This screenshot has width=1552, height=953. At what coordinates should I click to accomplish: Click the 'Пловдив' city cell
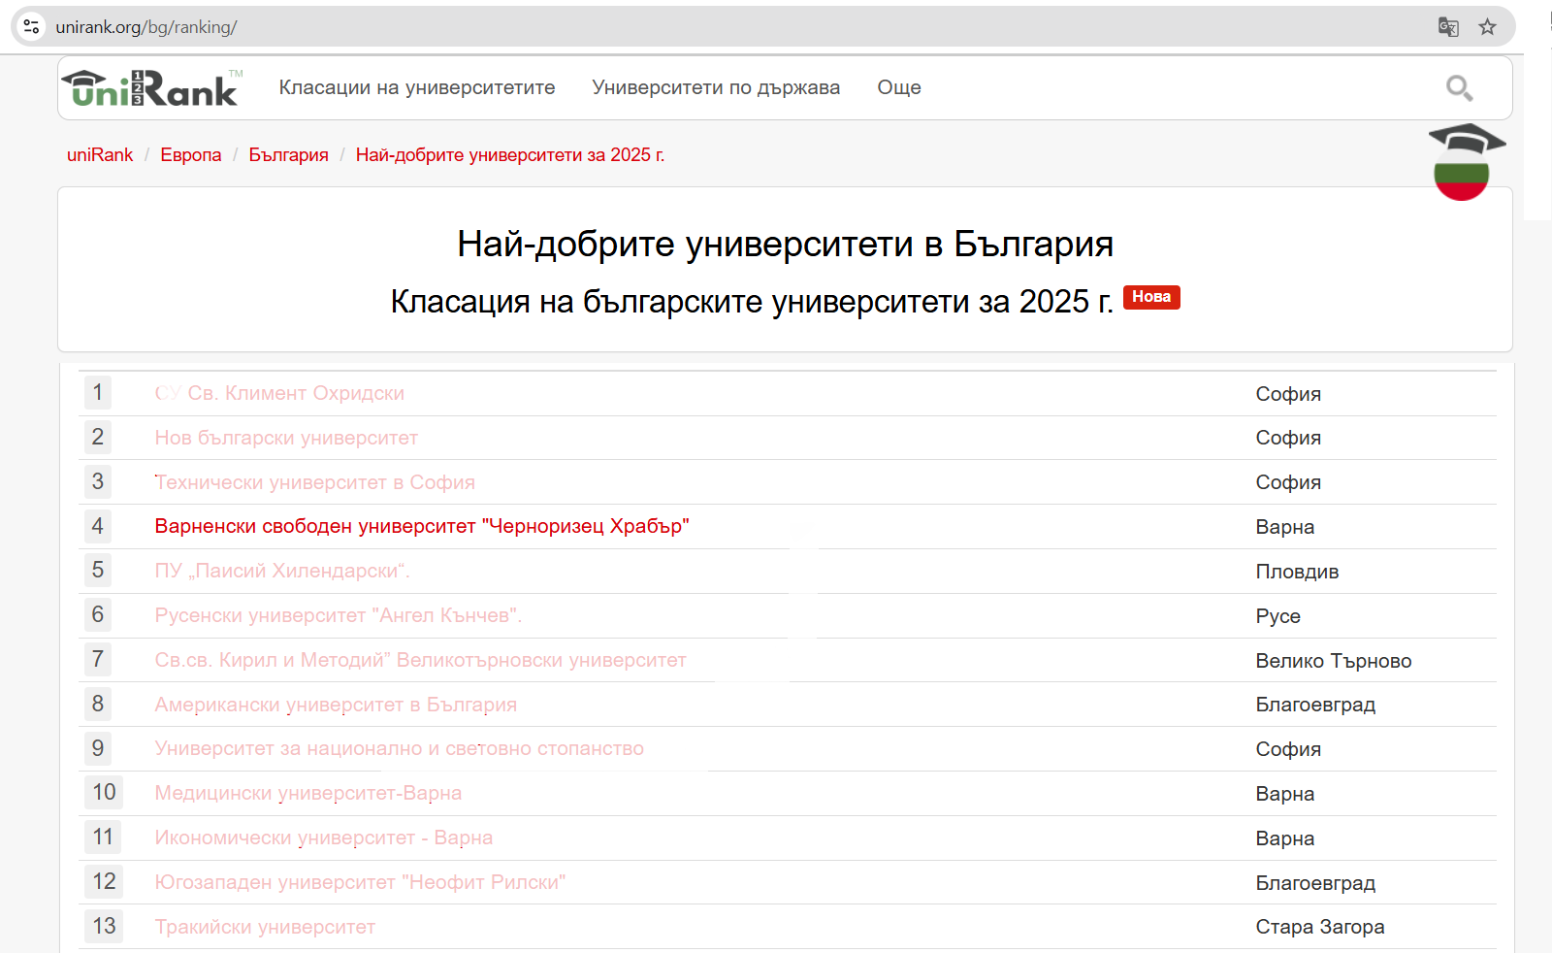click(x=1297, y=573)
